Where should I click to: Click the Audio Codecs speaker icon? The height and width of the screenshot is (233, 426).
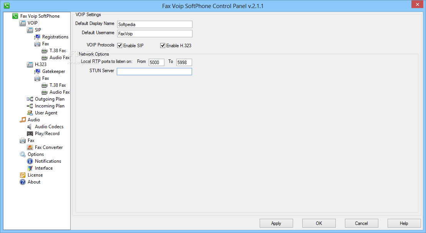(x=30, y=127)
